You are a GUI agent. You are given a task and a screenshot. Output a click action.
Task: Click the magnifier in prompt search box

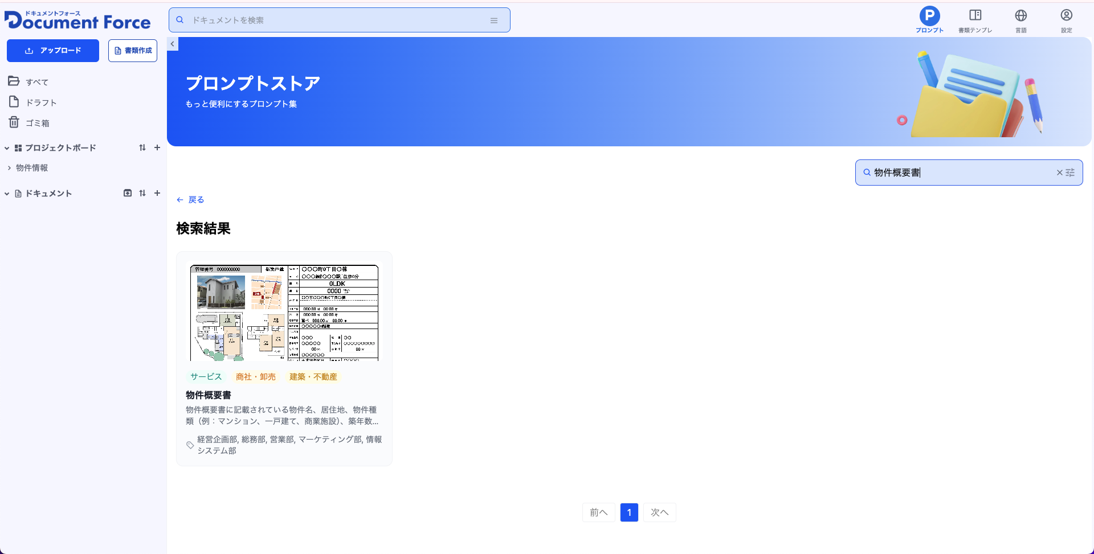(x=867, y=173)
